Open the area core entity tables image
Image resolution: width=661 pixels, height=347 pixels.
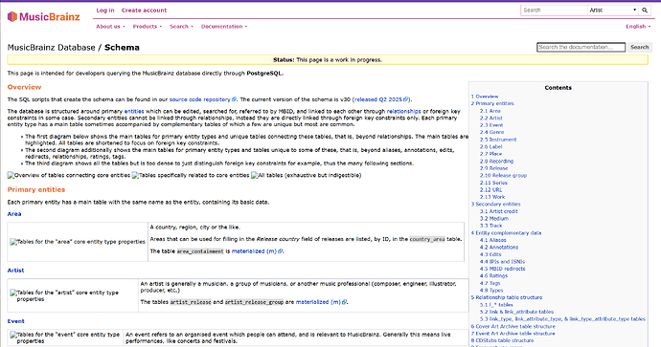pos(78,242)
